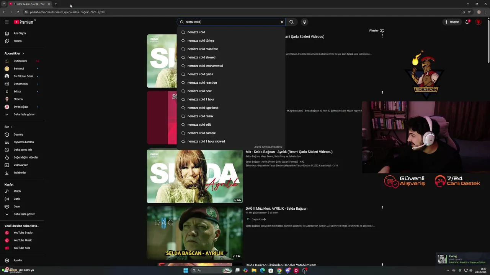Image resolution: width=490 pixels, height=275 pixels.
Task: Choose suggestion 'nemzzz cold sample'
Action: (x=231, y=133)
